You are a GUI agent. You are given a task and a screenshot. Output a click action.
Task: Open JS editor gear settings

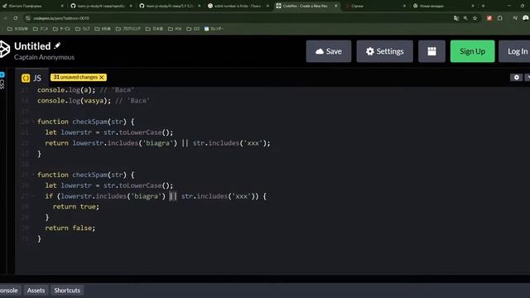point(516,77)
